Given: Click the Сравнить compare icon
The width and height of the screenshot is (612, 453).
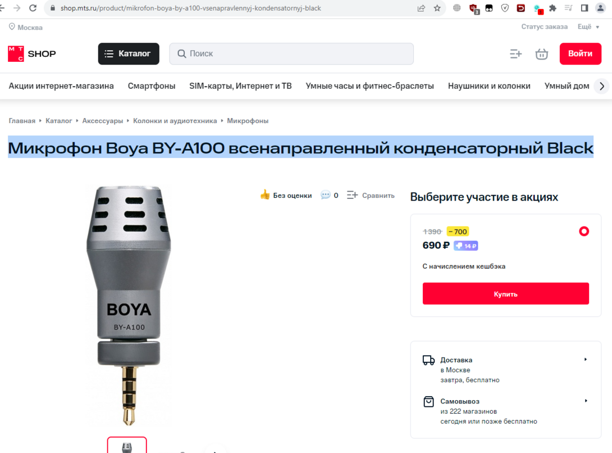Looking at the screenshot, I should [352, 195].
